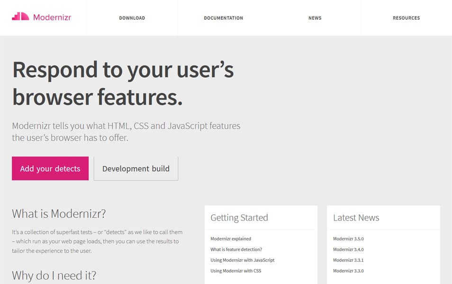Image resolution: width=452 pixels, height=284 pixels.
Task: Click the Development build button
Action: [136, 169]
